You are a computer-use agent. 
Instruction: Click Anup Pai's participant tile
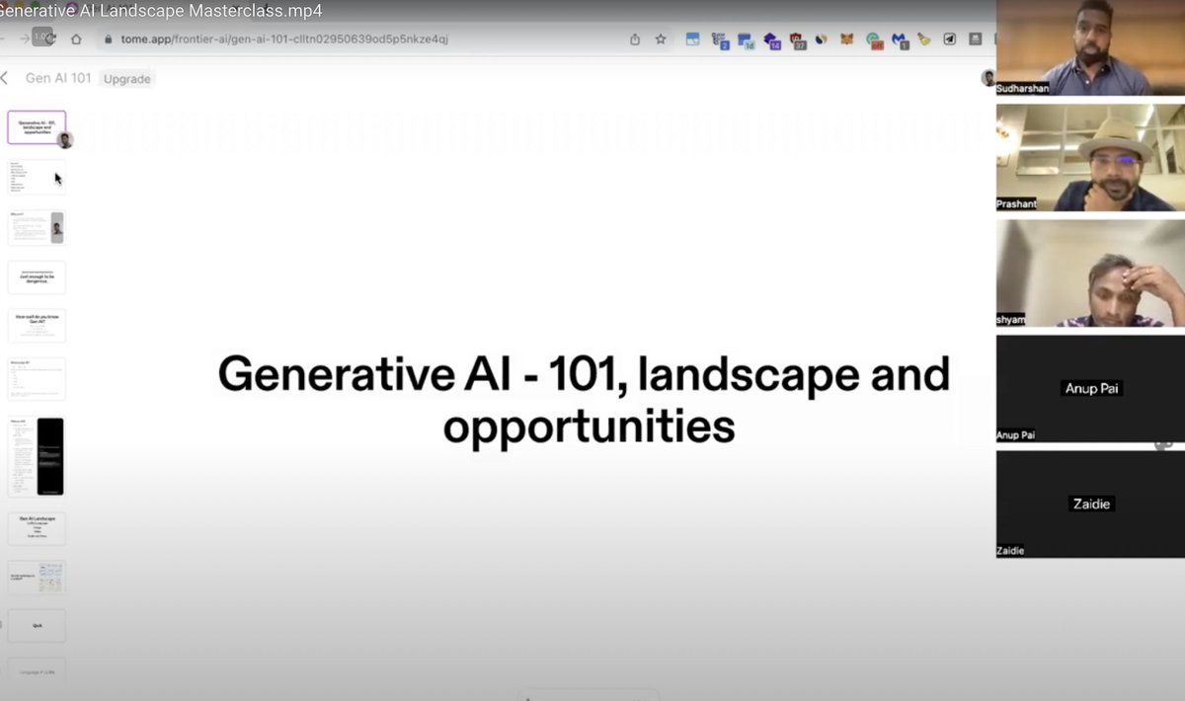click(x=1090, y=388)
